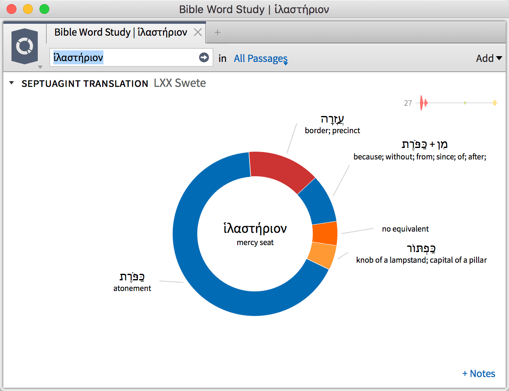The height and width of the screenshot is (391, 509).
Task: Collapse the Septuagint Translation section
Action: coord(11,83)
